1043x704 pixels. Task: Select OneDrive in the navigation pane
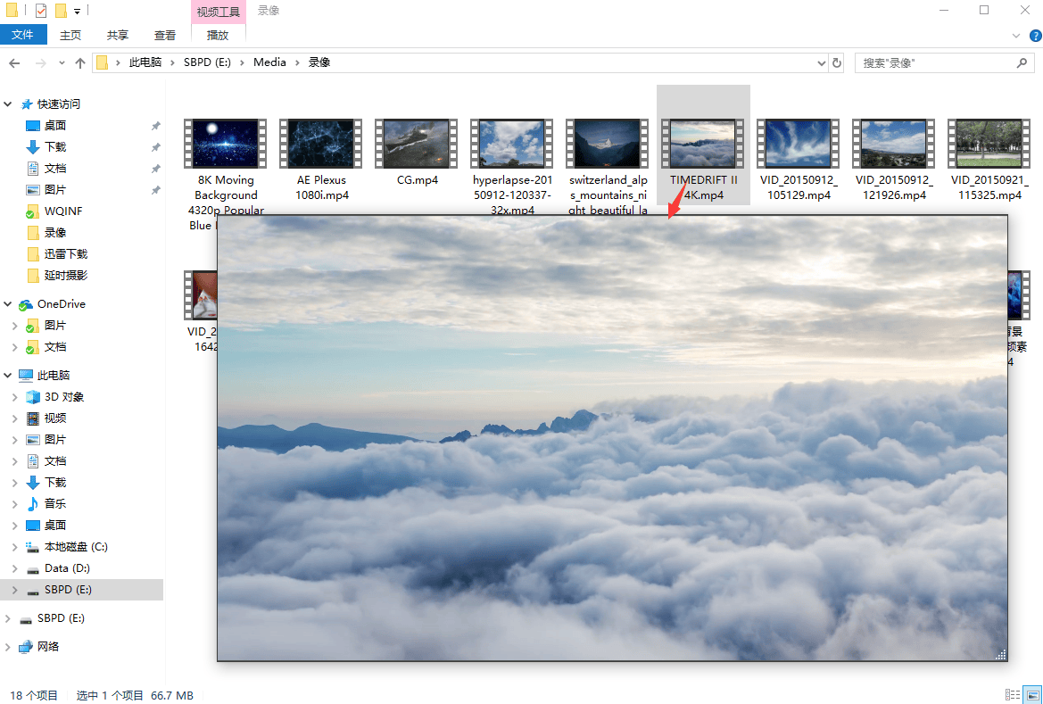coord(61,304)
